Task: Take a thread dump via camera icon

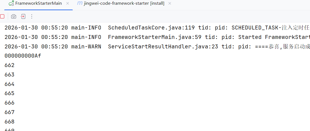Action: (x=13, y=16)
